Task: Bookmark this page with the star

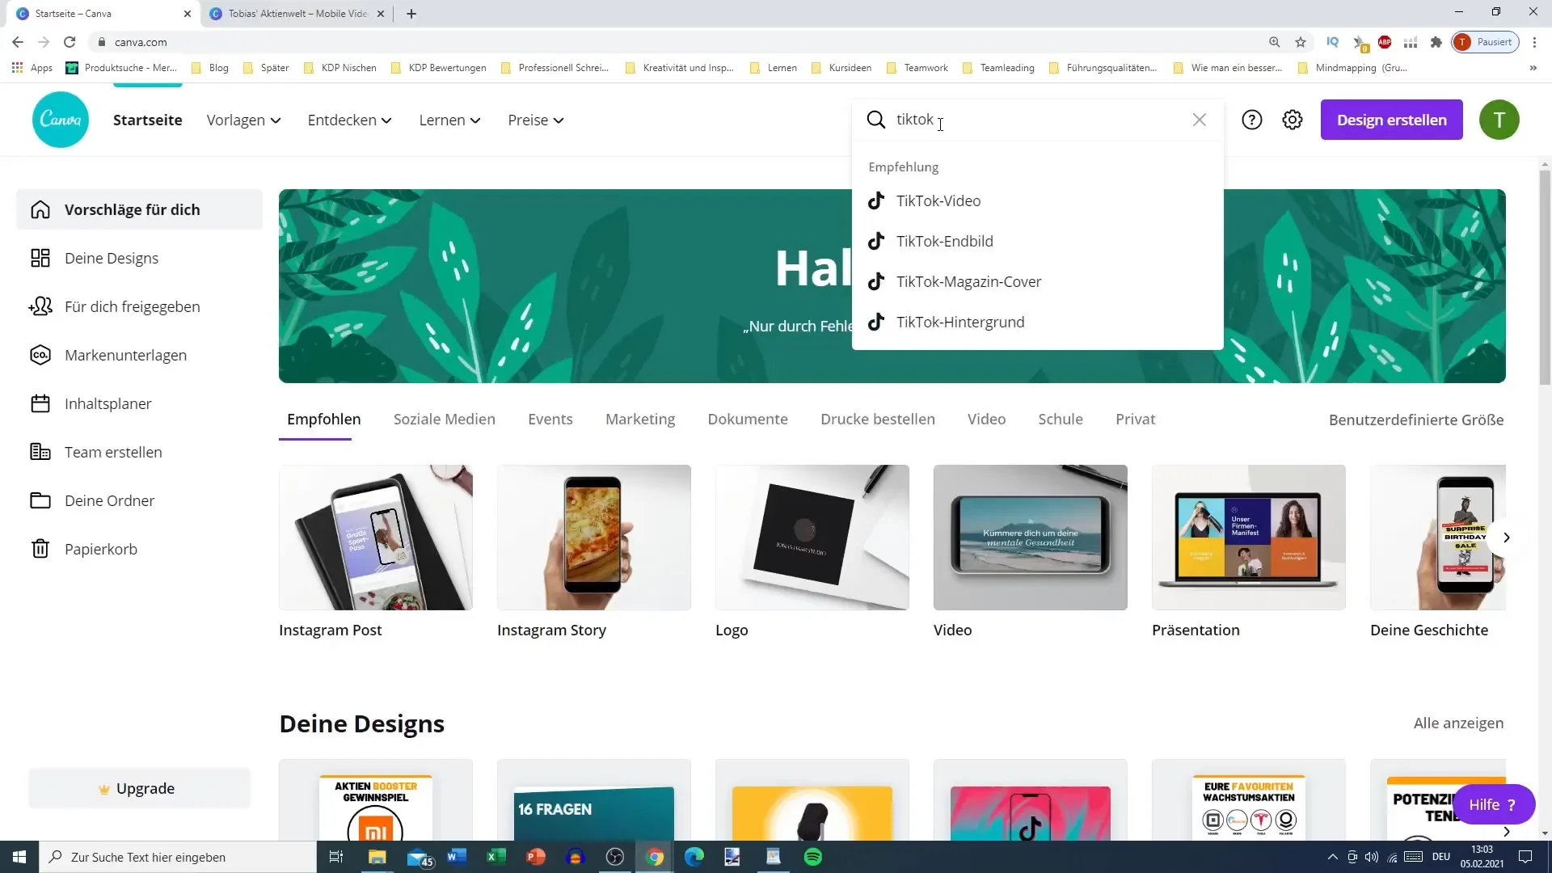Action: tap(1301, 42)
